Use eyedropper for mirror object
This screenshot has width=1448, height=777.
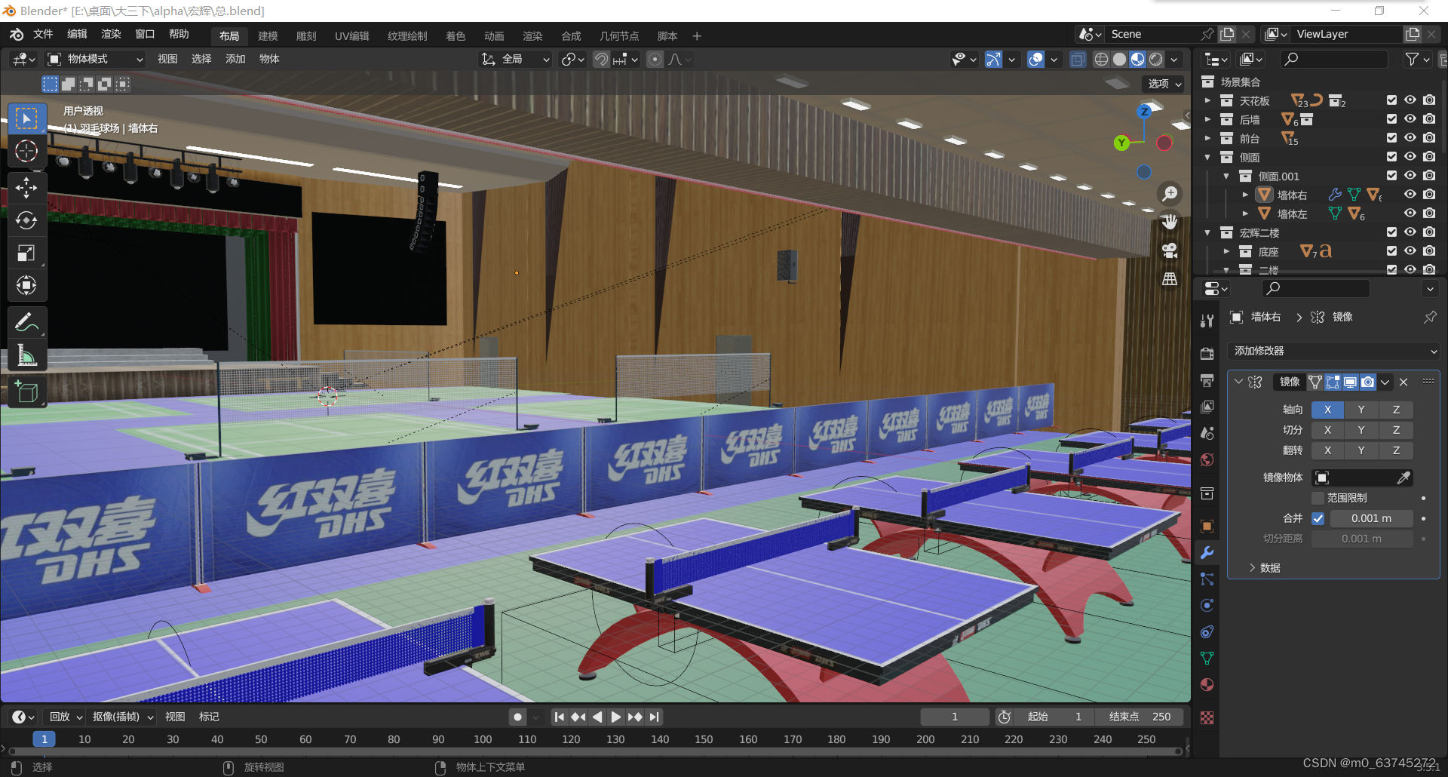click(x=1404, y=478)
